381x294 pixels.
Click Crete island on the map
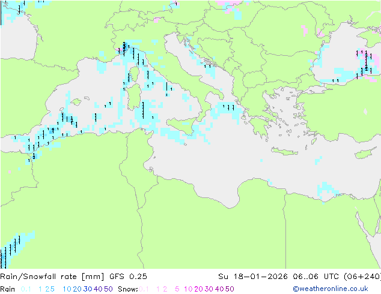pos(284,151)
